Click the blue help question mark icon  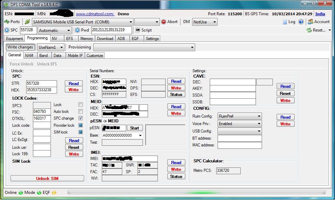301,22
